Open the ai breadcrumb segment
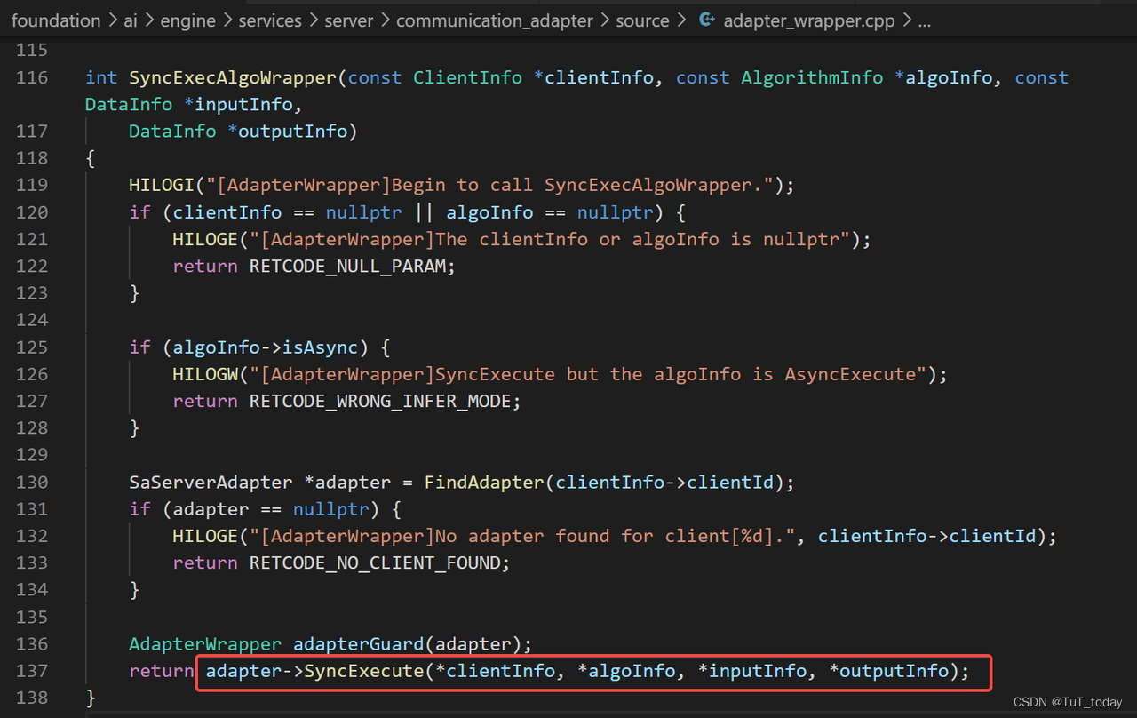1137x718 pixels. point(131,20)
